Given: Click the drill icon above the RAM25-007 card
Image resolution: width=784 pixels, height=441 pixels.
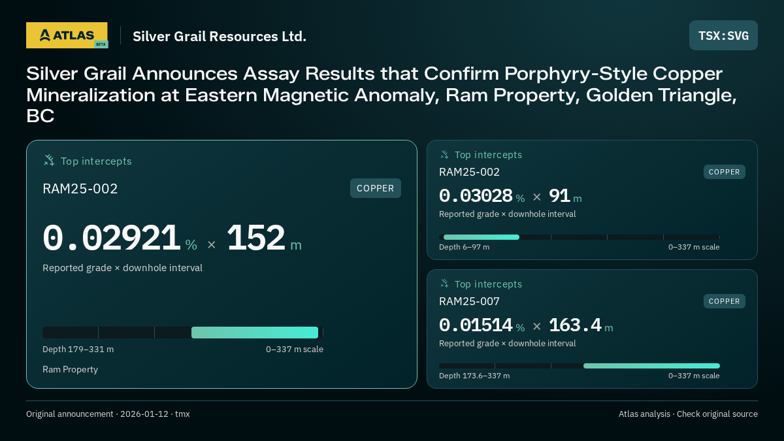Looking at the screenshot, I should 444,284.
